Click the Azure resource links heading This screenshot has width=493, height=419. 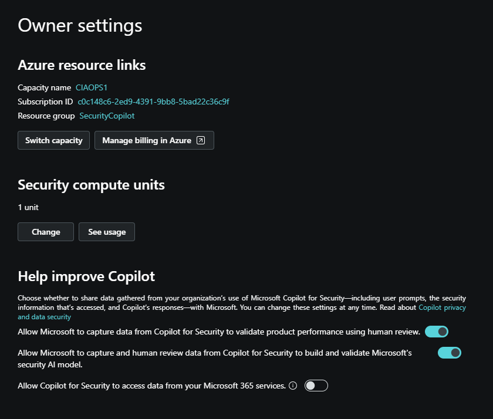point(82,65)
